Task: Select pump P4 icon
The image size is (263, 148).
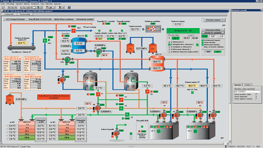Action: (213, 115)
